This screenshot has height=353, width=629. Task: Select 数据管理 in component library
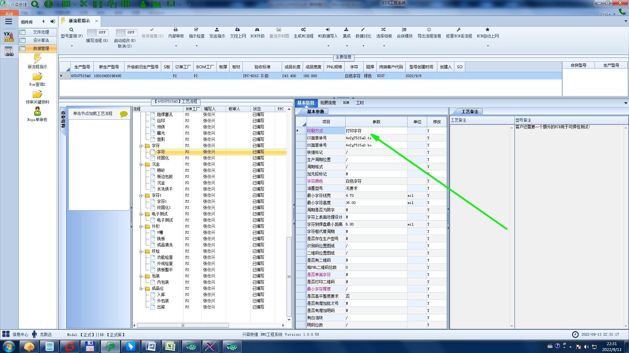point(41,48)
